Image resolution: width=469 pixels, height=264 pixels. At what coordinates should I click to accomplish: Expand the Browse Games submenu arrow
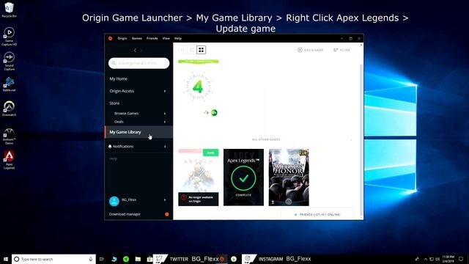tap(165, 114)
